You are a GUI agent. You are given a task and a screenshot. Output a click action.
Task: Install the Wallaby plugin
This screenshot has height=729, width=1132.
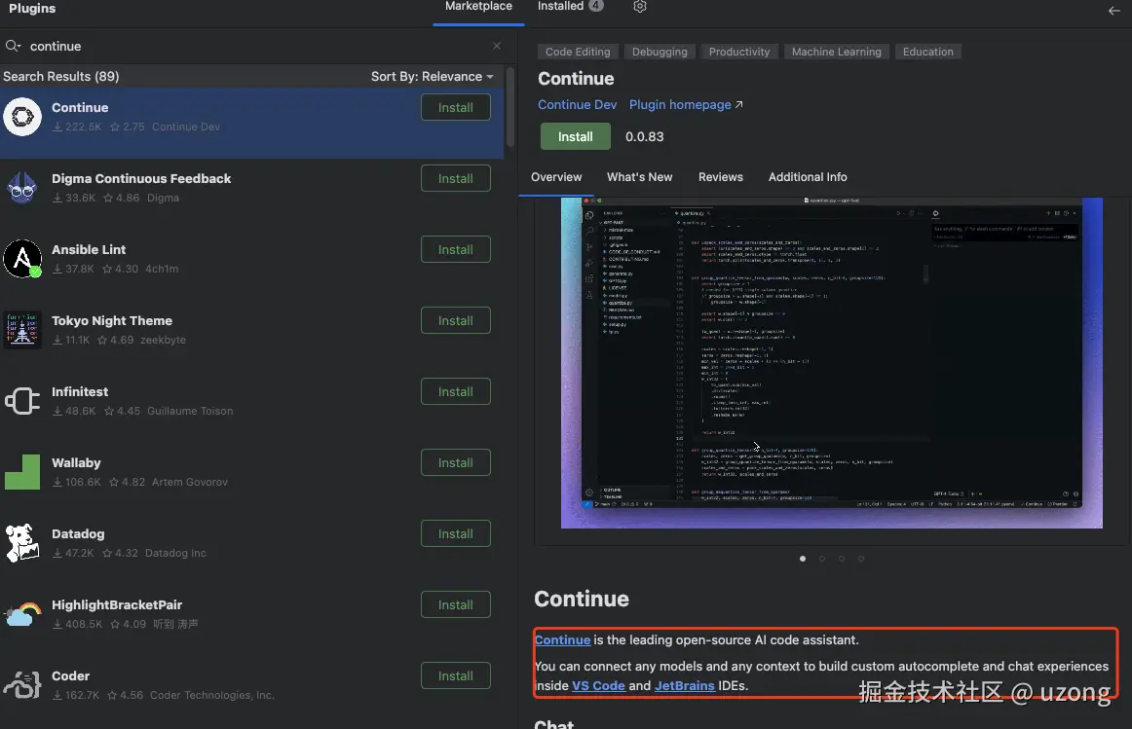(456, 463)
